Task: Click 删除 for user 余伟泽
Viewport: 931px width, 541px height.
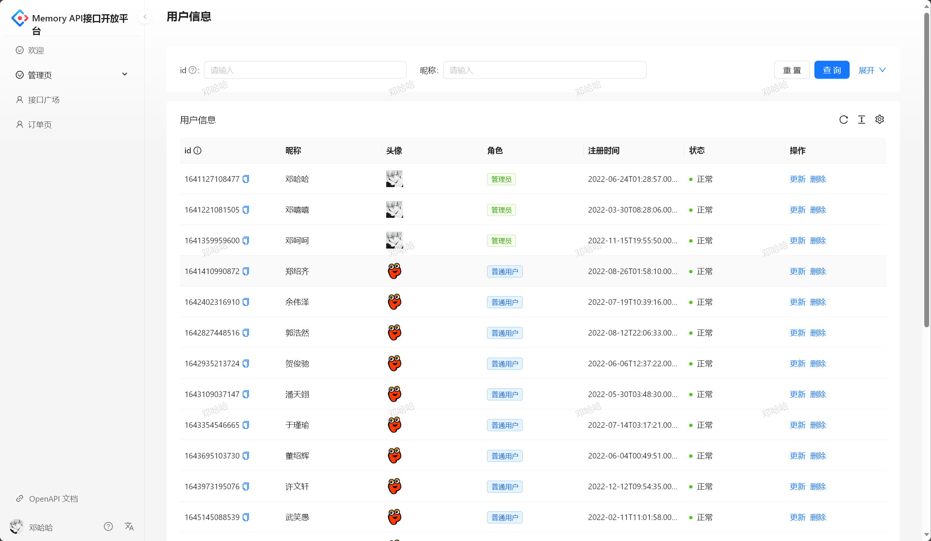Action: coord(818,302)
